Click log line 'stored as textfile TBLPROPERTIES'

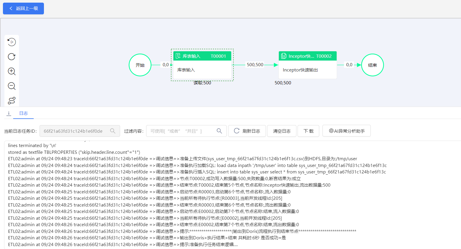[x=74, y=152]
